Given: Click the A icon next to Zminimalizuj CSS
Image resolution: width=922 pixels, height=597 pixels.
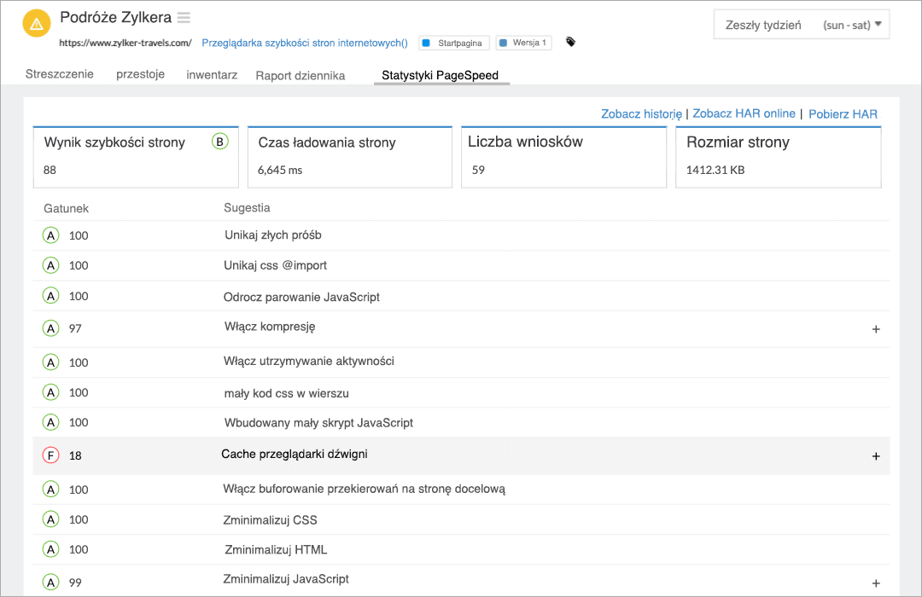Looking at the screenshot, I should click(50, 519).
